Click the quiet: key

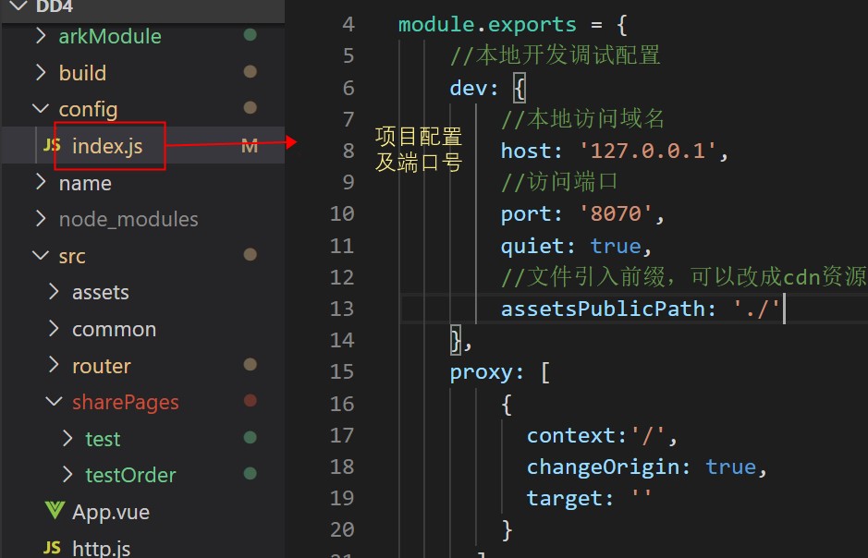tap(537, 246)
